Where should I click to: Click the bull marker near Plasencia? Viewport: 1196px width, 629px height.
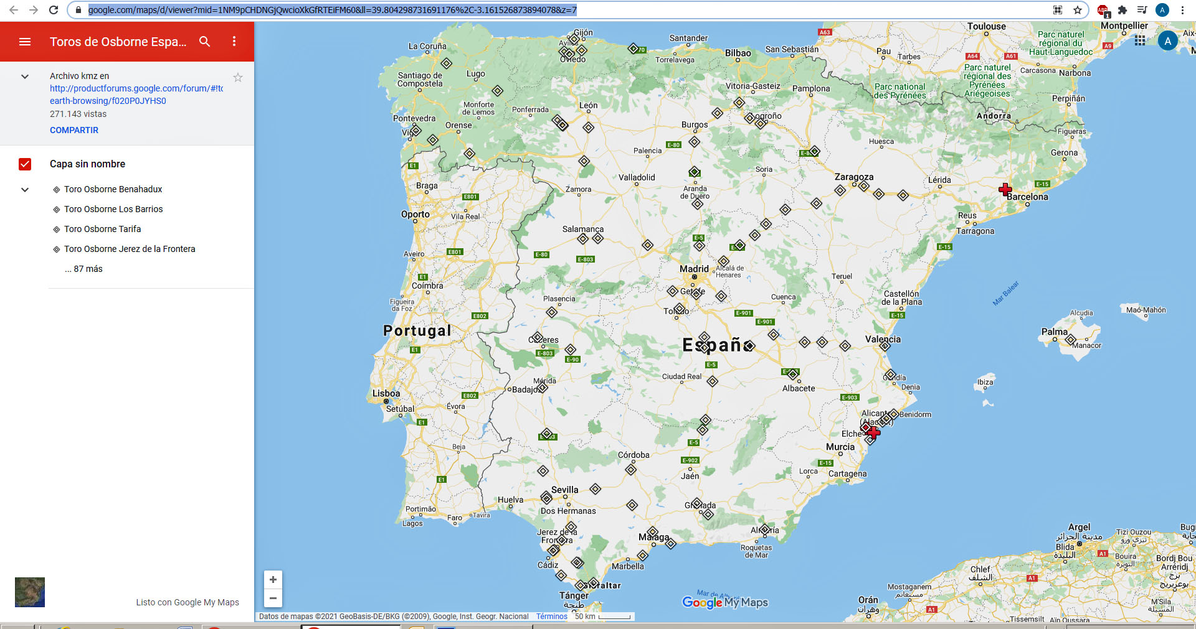552,312
